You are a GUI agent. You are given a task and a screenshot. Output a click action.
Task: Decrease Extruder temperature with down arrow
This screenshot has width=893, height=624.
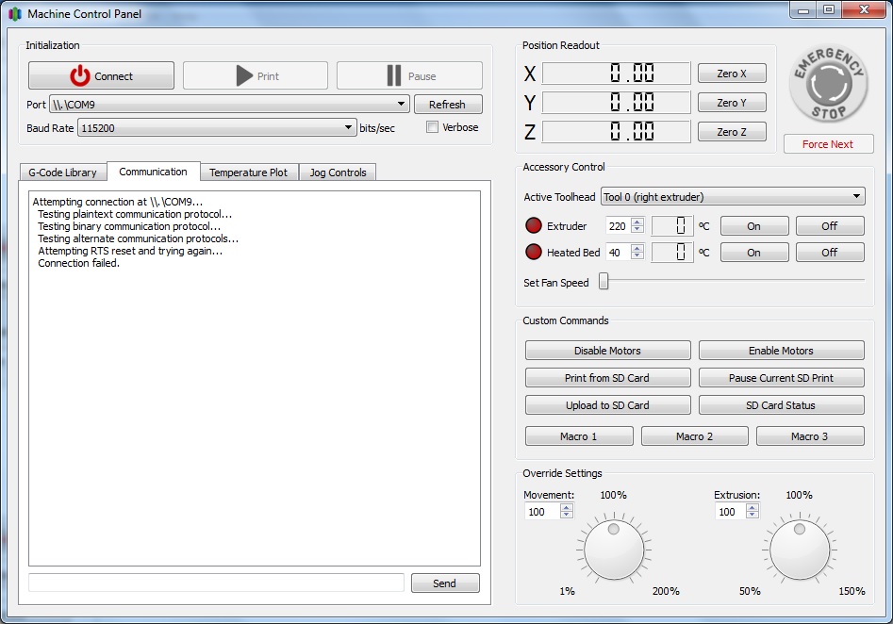(637, 229)
